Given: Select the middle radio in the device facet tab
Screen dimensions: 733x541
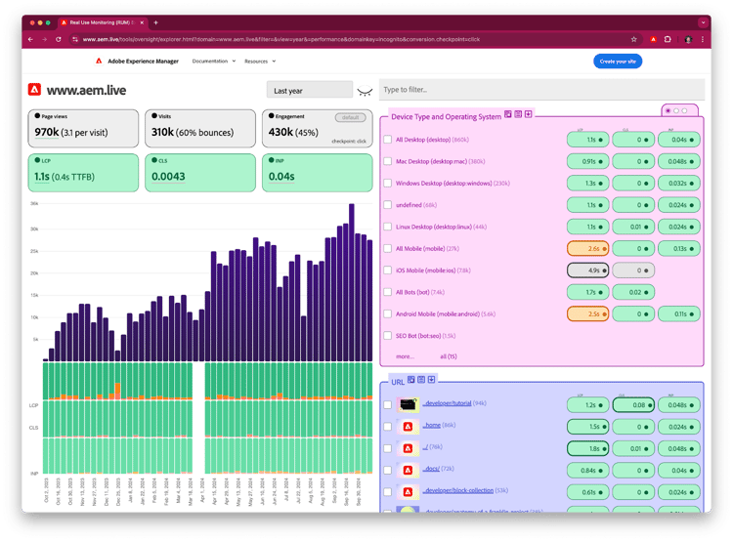Looking at the screenshot, I should tap(676, 110).
